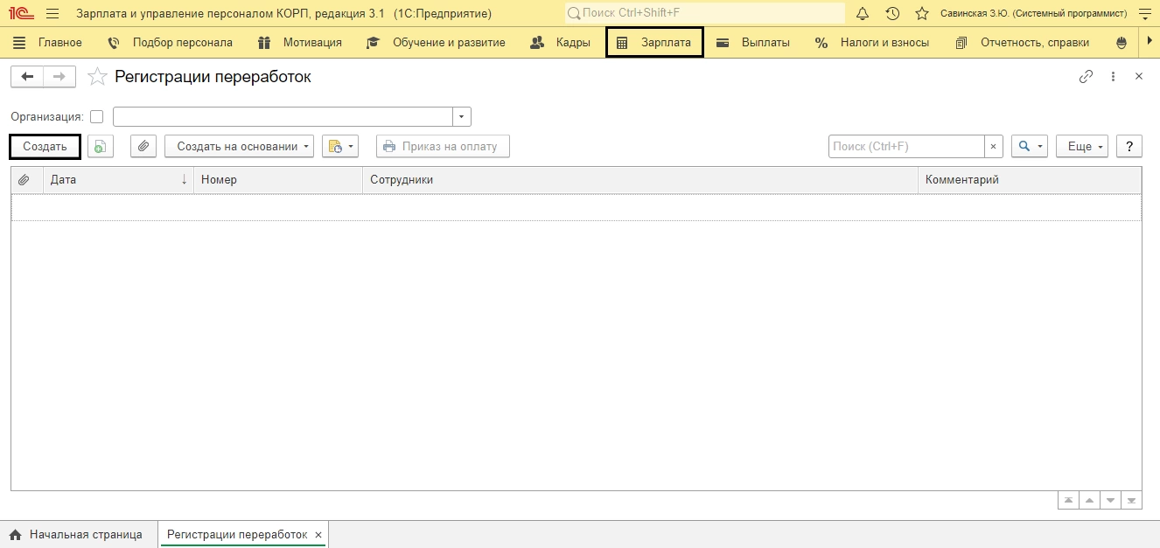Open the Зарплата section
Viewport: 1160px width, 548px height.
654,42
